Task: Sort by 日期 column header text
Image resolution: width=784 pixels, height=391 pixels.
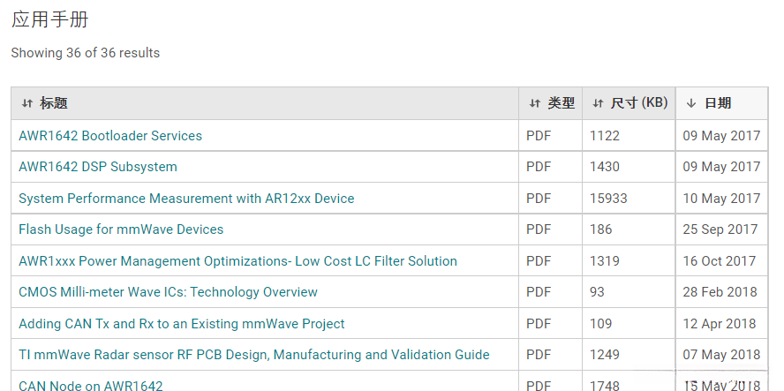Action: coord(718,103)
